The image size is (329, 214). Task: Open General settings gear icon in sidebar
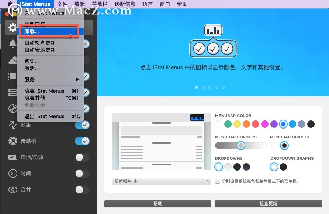(x=12, y=28)
